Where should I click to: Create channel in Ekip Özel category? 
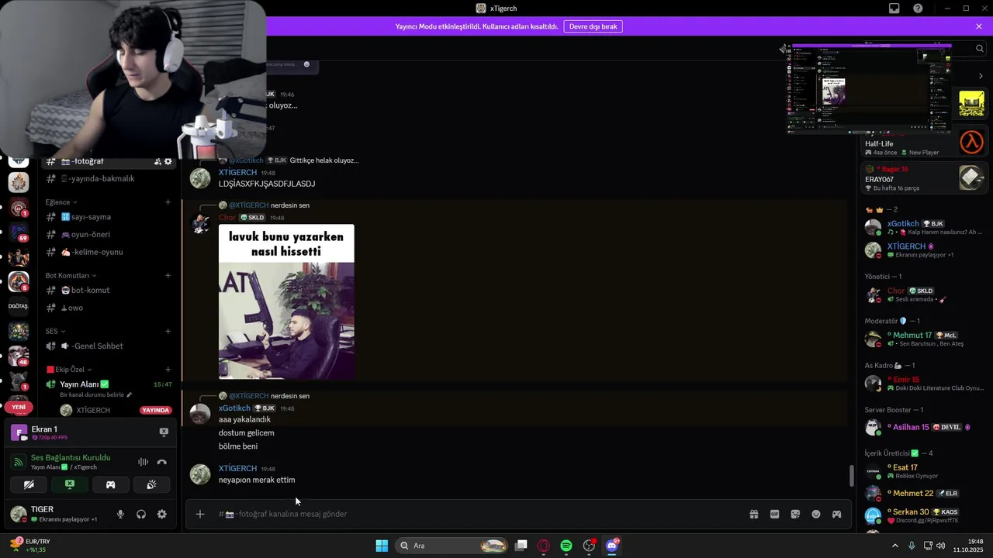(168, 370)
